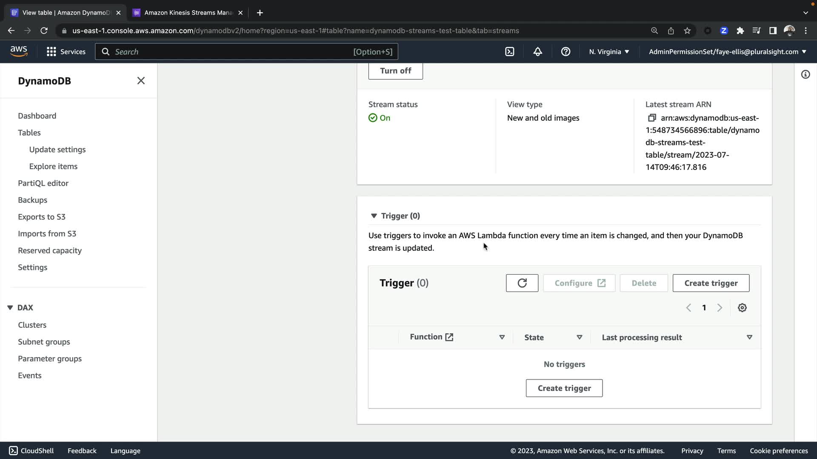The width and height of the screenshot is (817, 459).
Task: Go to next triggers page arrow
Action: tap(720, 308)
